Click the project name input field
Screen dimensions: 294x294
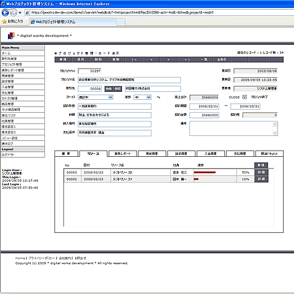pyautogui.click(x=129, y=80)
